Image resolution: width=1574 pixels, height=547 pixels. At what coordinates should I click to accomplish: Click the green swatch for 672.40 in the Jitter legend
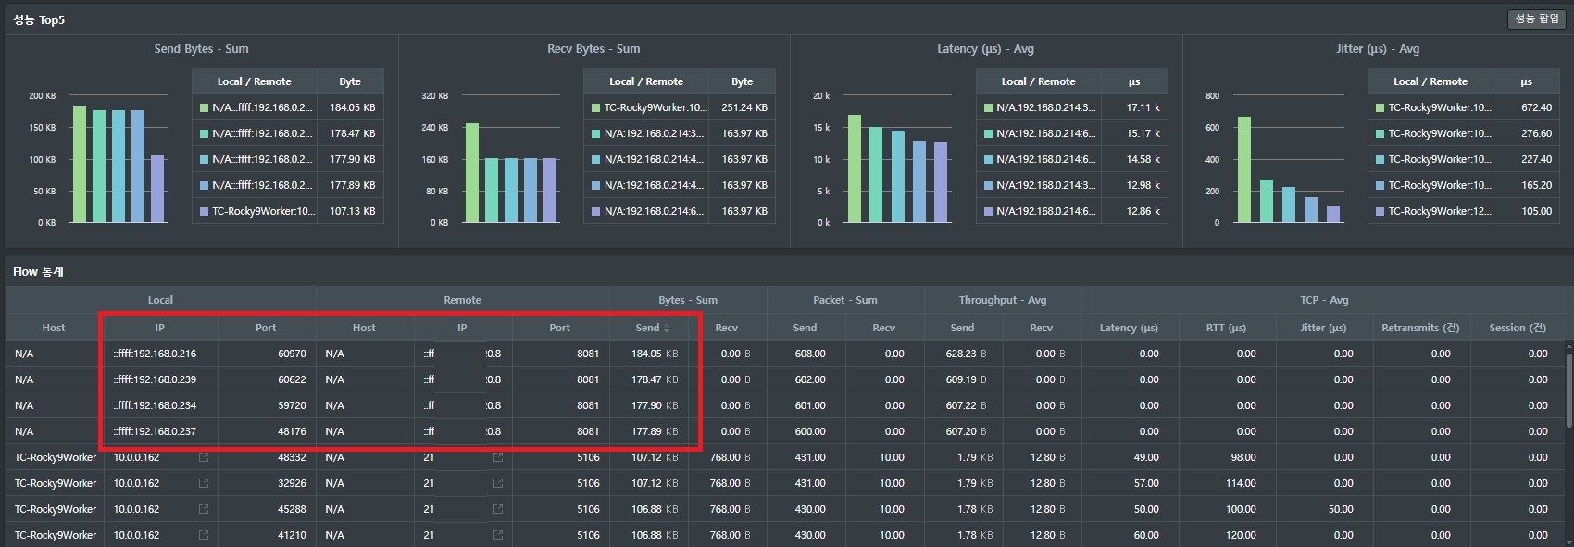click(1380, 107)
